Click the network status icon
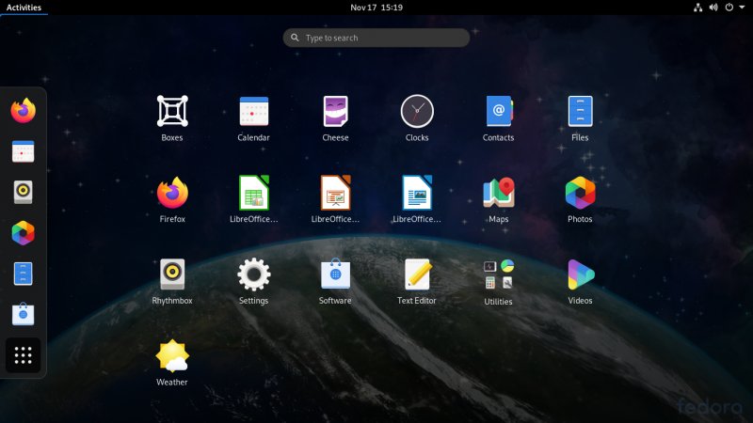753x423 pixels. pyautogui.click(x=697, y=8)
